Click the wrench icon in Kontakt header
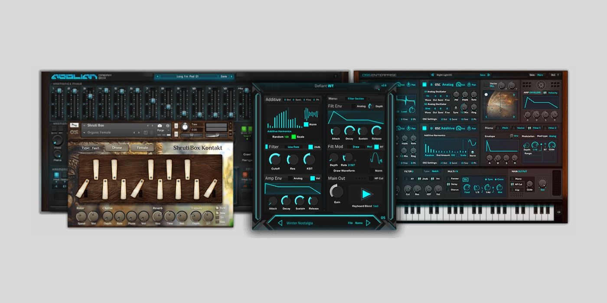The height and width of the screenshot is (303, 607). [x=74, y=125]
